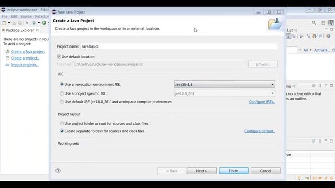Click the Outline view sort icon
Image resolution: width=335 pixels, height=188 pixels.
314,86
